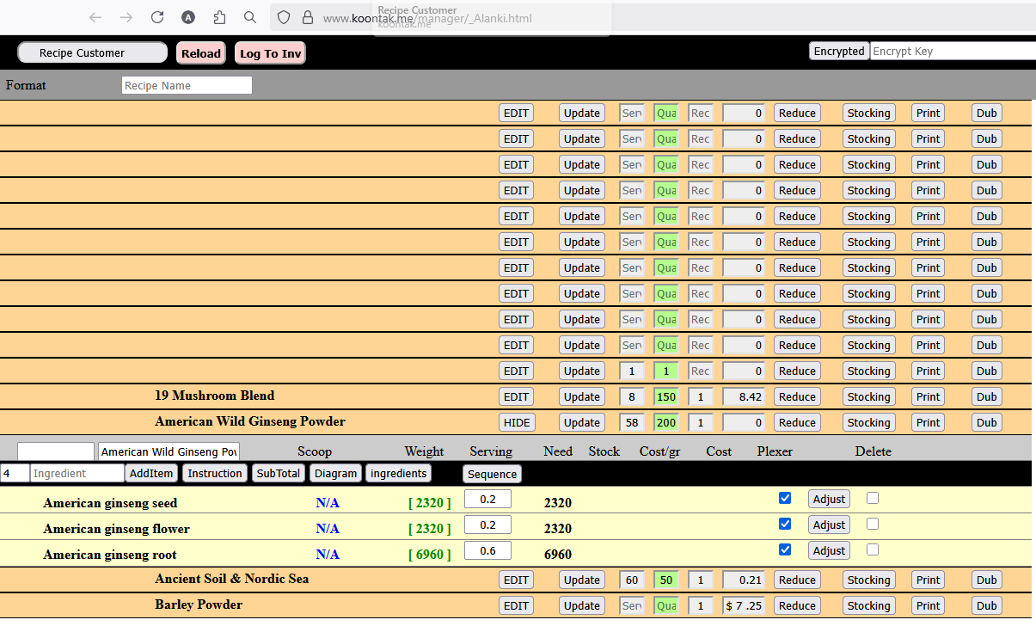Screen dimensions: 1036x626
Task: Click the Barley Powder recipe name
Action: [199, 605]
